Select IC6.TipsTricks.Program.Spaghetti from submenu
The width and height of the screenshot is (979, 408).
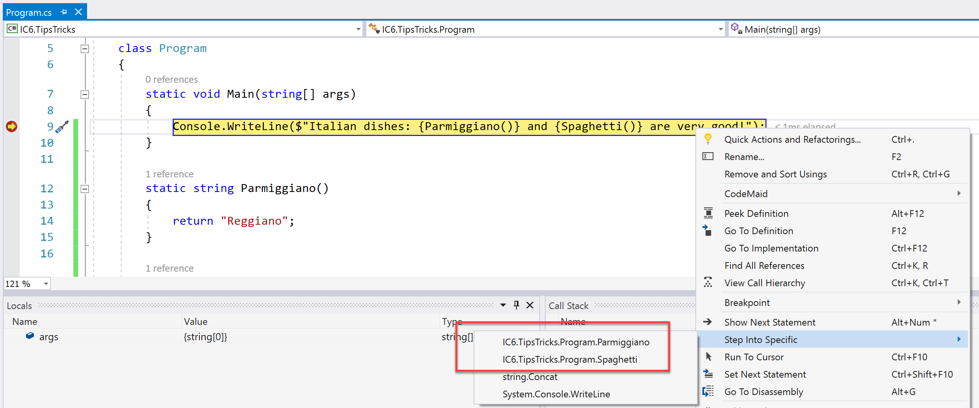(570, 360)
